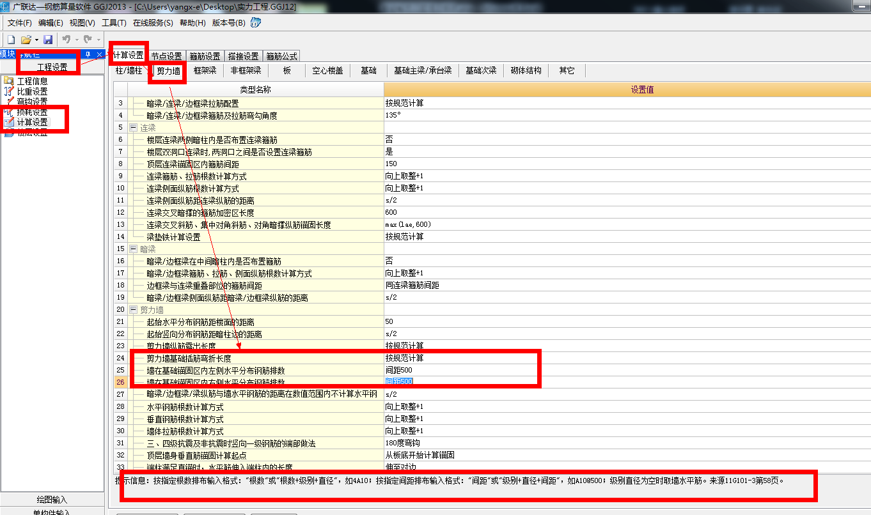
Task: Click row name 顶层连梁锚固区内箍筋间距
Action: pyautogui.click(x=192, y=164)
